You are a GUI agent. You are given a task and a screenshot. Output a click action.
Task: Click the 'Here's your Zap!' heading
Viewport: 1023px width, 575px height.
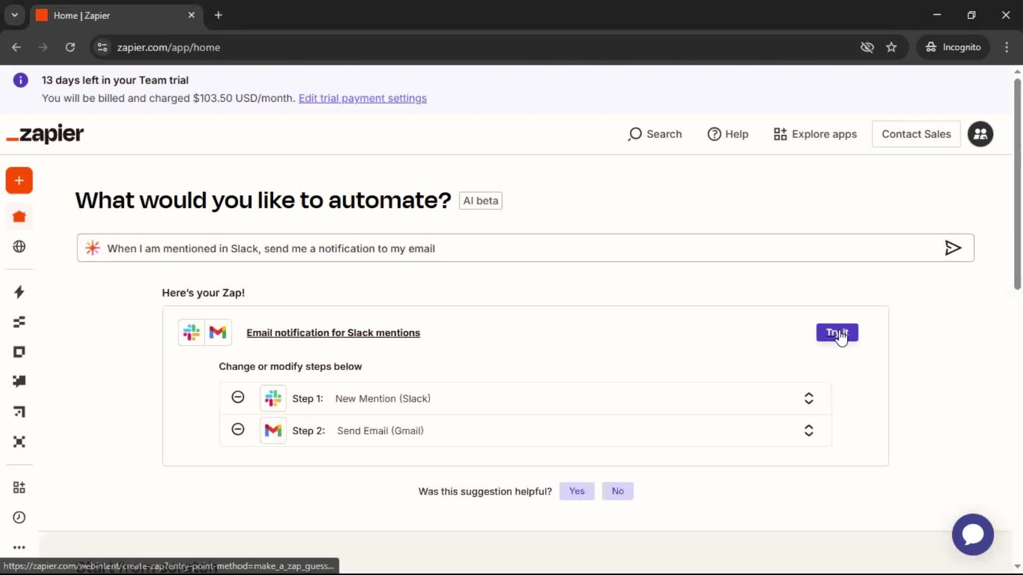click(203, 293)
